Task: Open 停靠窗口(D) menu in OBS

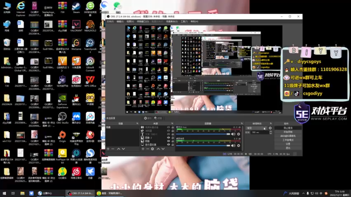Action: (143, 21)
